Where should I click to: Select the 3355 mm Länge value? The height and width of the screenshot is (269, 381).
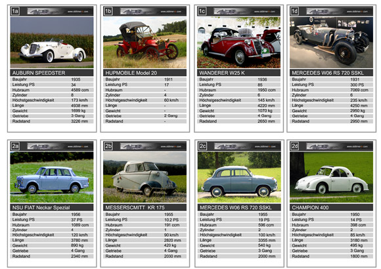point(267,240)
